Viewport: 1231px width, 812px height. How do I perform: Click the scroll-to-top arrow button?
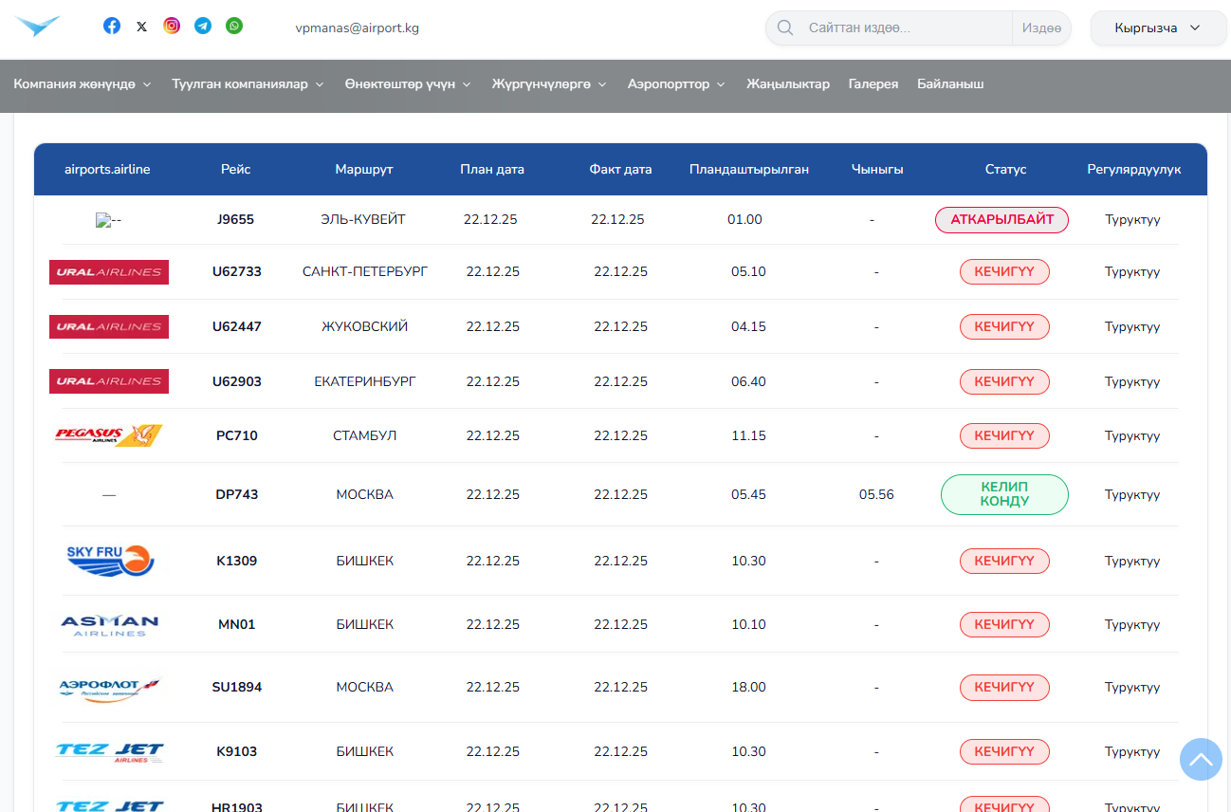coord(1201,759)
